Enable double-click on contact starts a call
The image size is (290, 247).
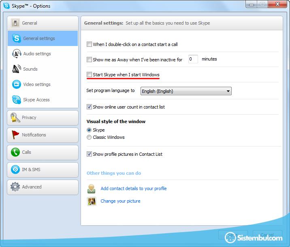pos(89,44)
